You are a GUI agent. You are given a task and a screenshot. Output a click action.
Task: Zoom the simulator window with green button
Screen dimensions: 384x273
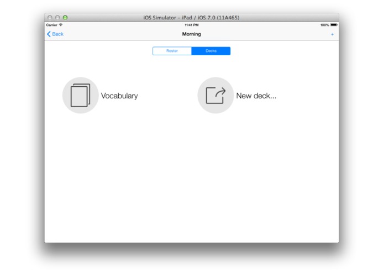65,18
